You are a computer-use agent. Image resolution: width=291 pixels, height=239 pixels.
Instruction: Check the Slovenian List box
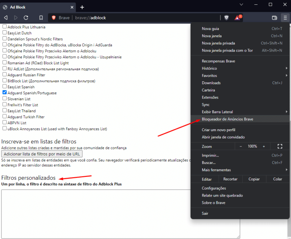click(x=4, y=98)
